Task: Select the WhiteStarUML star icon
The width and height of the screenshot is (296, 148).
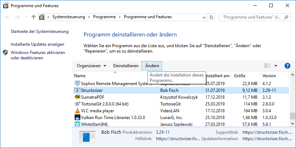Action: pos(77,124)
